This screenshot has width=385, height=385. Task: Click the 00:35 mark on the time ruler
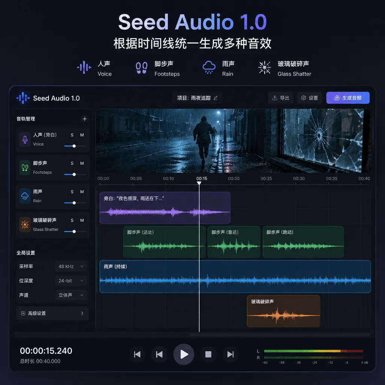(332, 179)
